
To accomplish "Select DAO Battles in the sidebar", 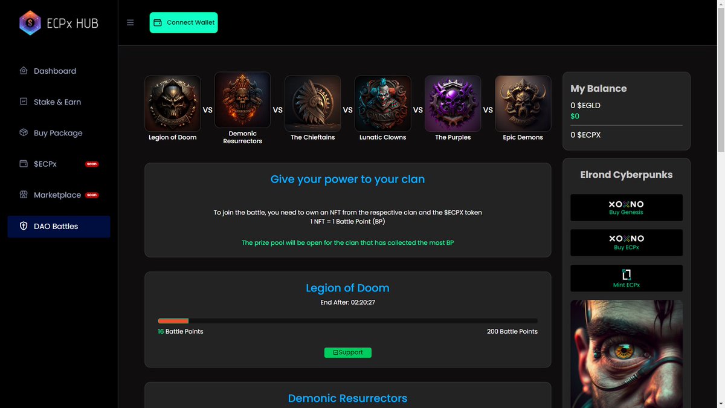I will [59, 226].
